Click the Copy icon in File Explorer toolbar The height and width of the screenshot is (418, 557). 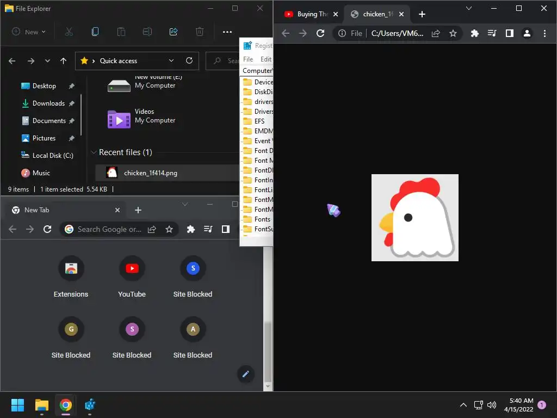click(95, 32)
